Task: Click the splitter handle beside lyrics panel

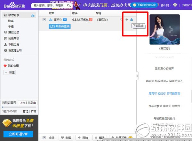Action: pyautogui.click(x=137, y=76)
